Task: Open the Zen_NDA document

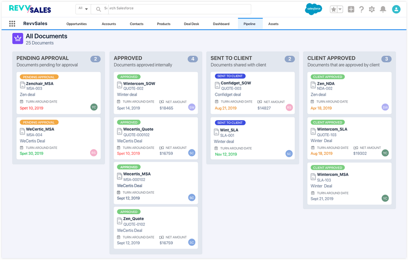Action: [326, 84]
